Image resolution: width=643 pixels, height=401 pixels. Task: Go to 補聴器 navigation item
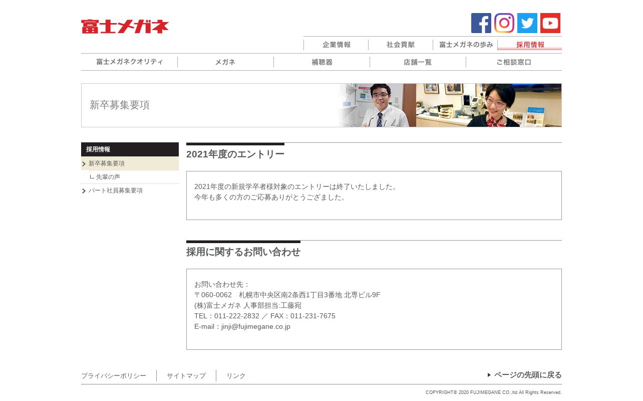[321, 62]
